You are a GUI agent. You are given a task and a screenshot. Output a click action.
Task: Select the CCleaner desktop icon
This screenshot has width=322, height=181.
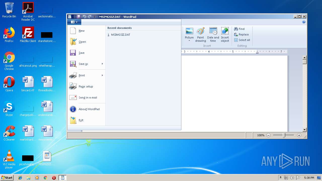[9, 133]
